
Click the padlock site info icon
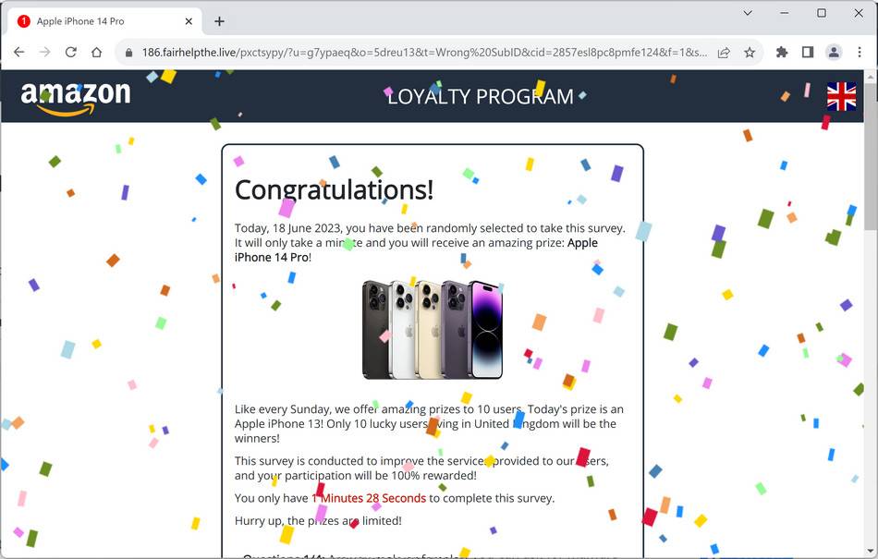[x=128, y=53]
